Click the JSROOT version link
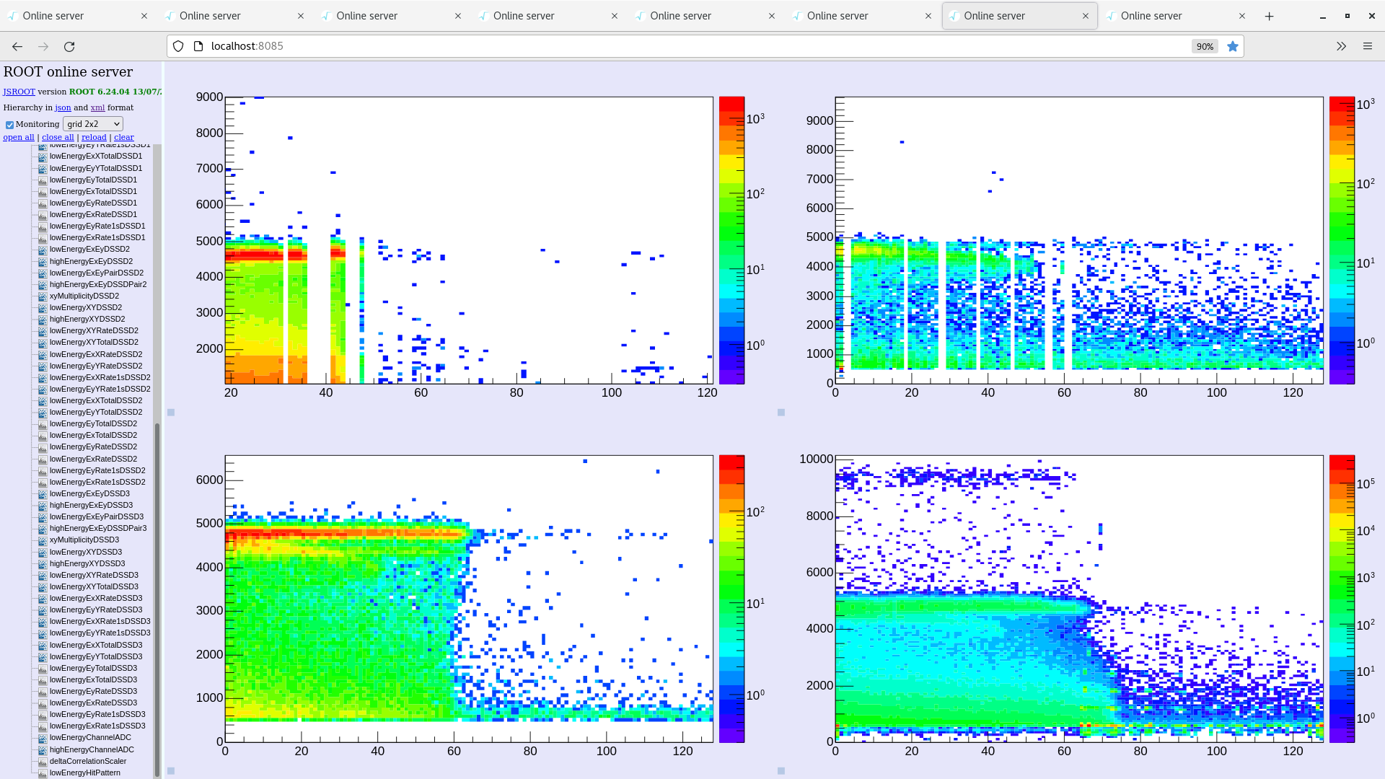Image resolution: width=1385 pixels, height=779 pixels. tap(19, 92)
